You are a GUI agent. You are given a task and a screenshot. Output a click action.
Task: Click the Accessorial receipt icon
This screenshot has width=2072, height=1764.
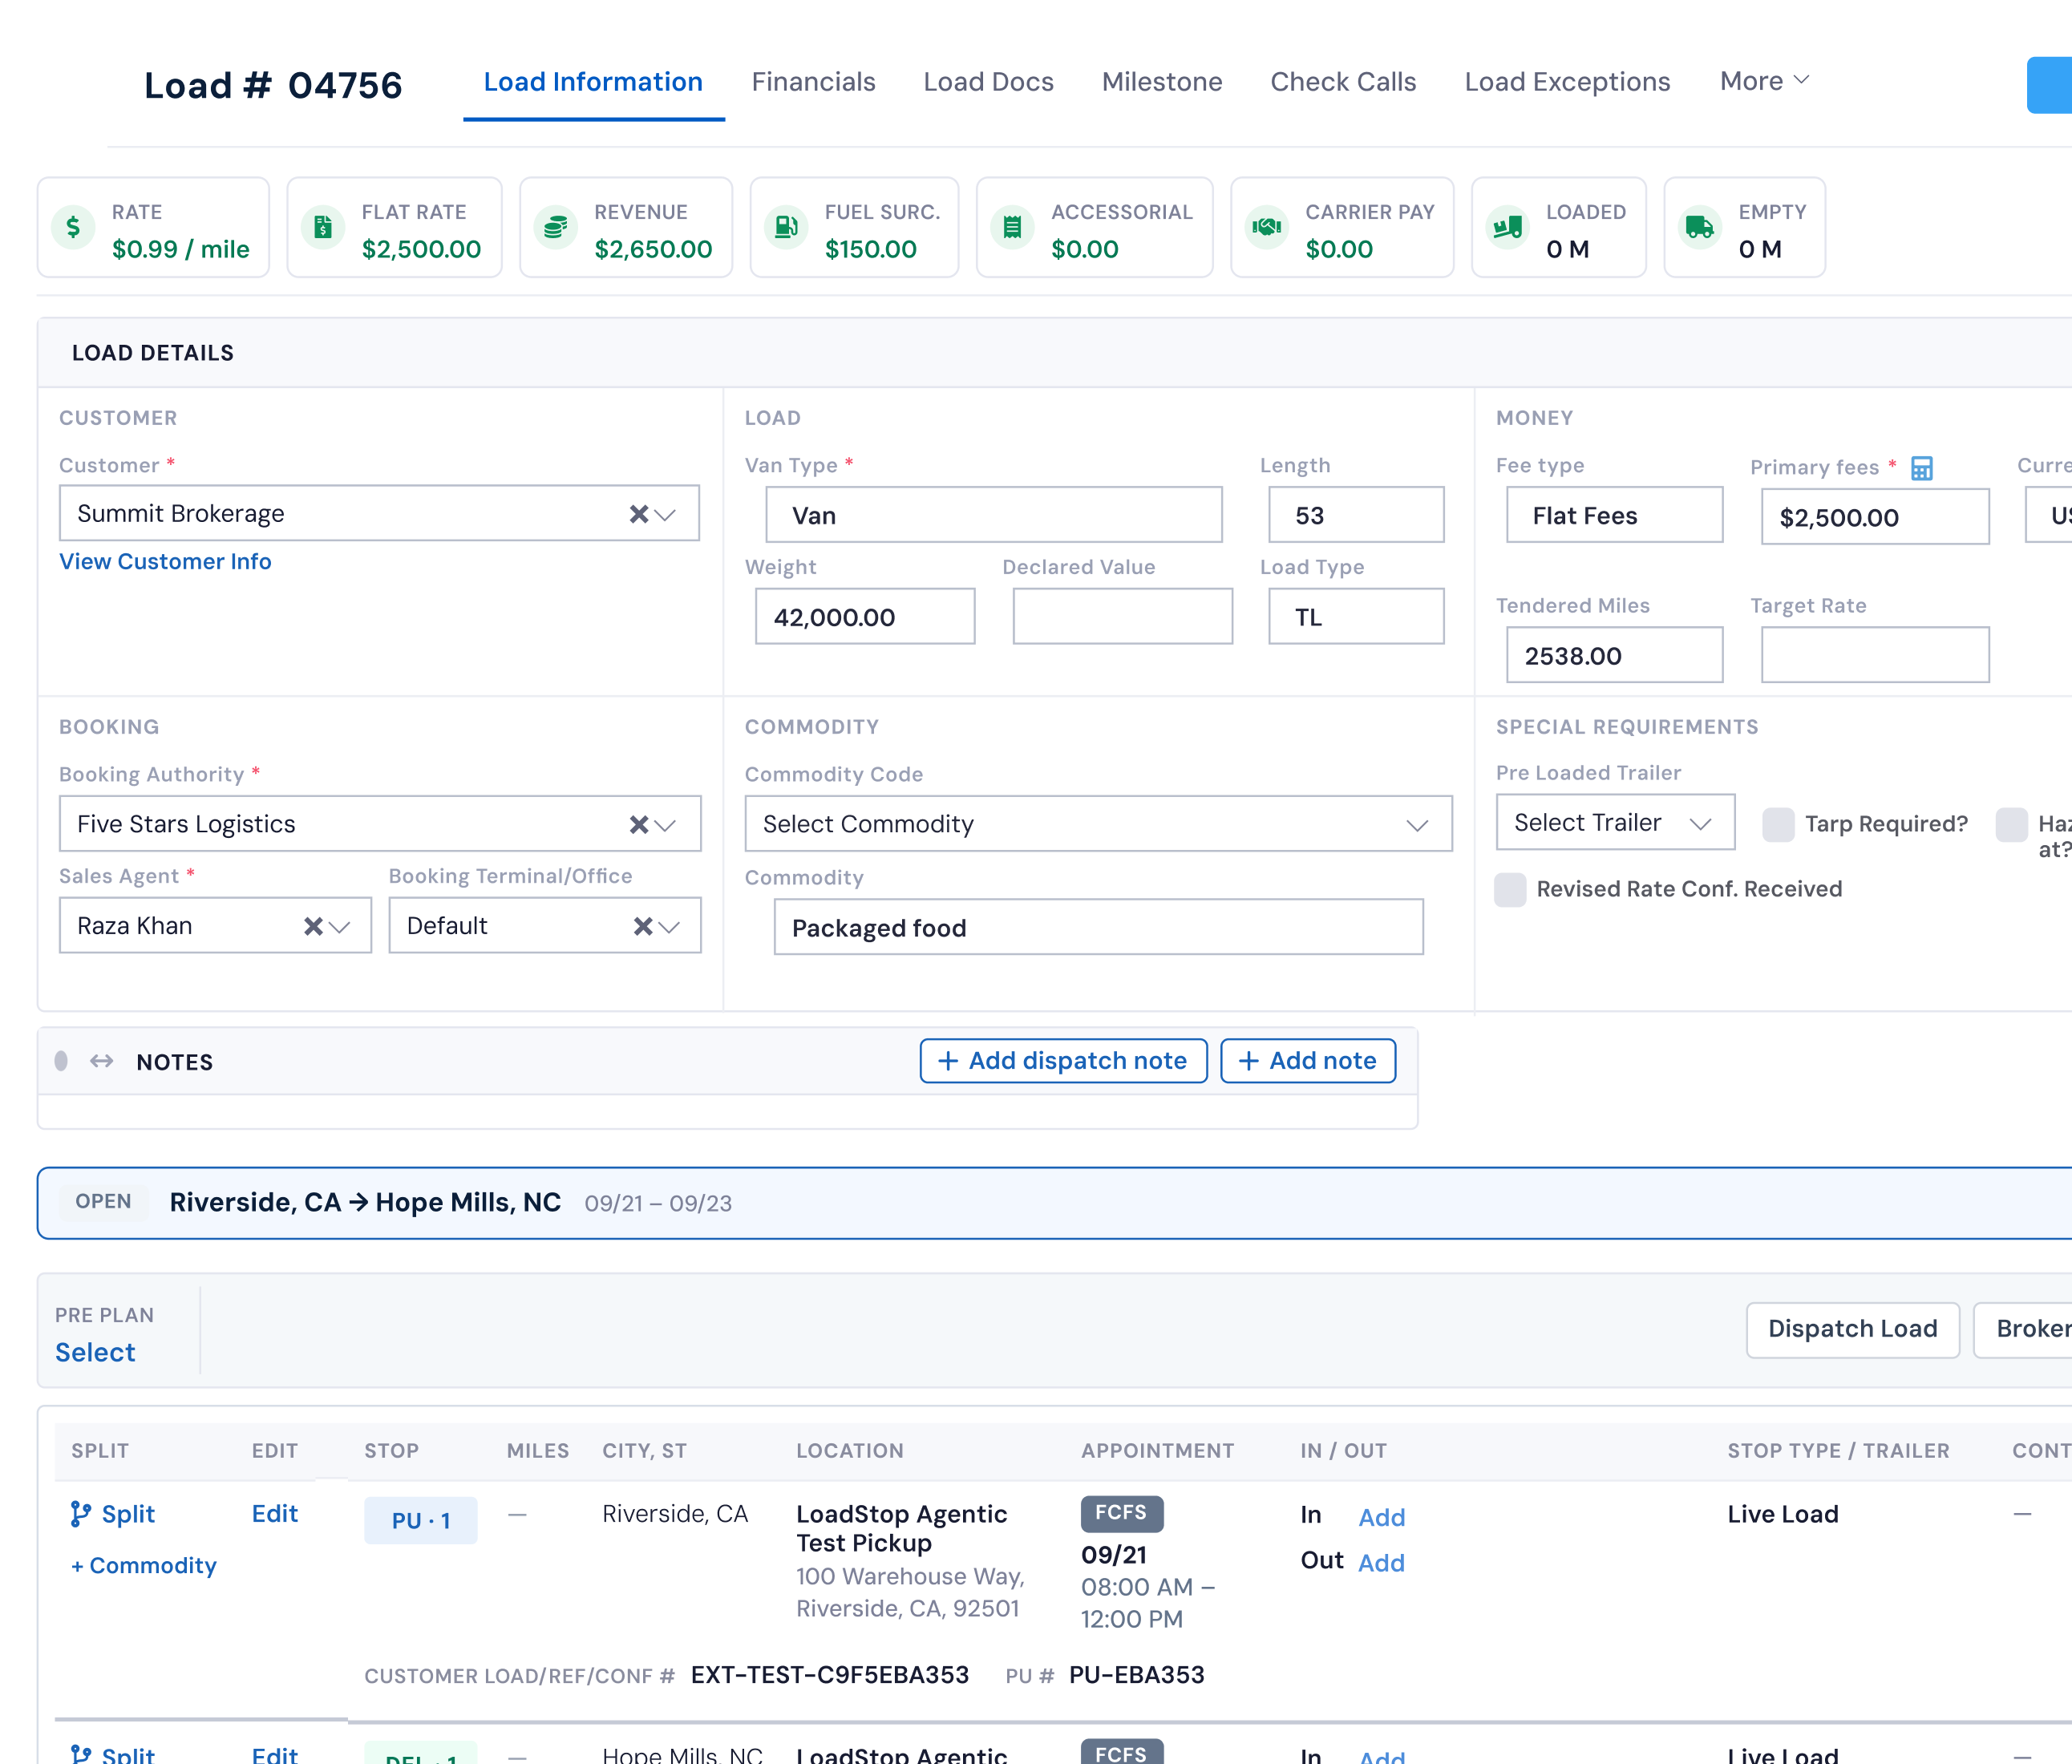1012,228
